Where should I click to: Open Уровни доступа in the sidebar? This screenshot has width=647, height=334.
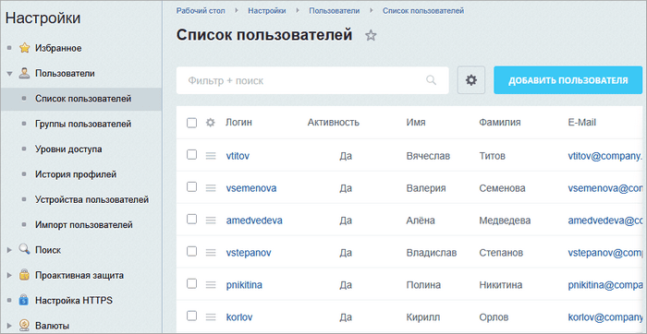(x=68, y=149)
